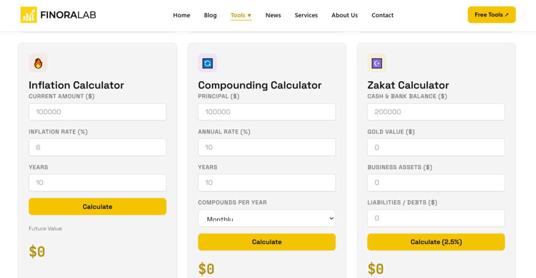Open the Services page

(306, 15)
